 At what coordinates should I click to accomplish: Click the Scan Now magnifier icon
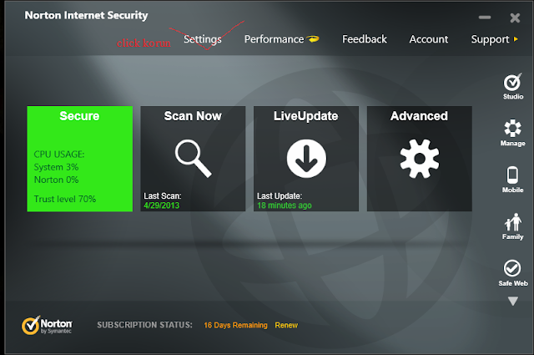pos(193,158)
